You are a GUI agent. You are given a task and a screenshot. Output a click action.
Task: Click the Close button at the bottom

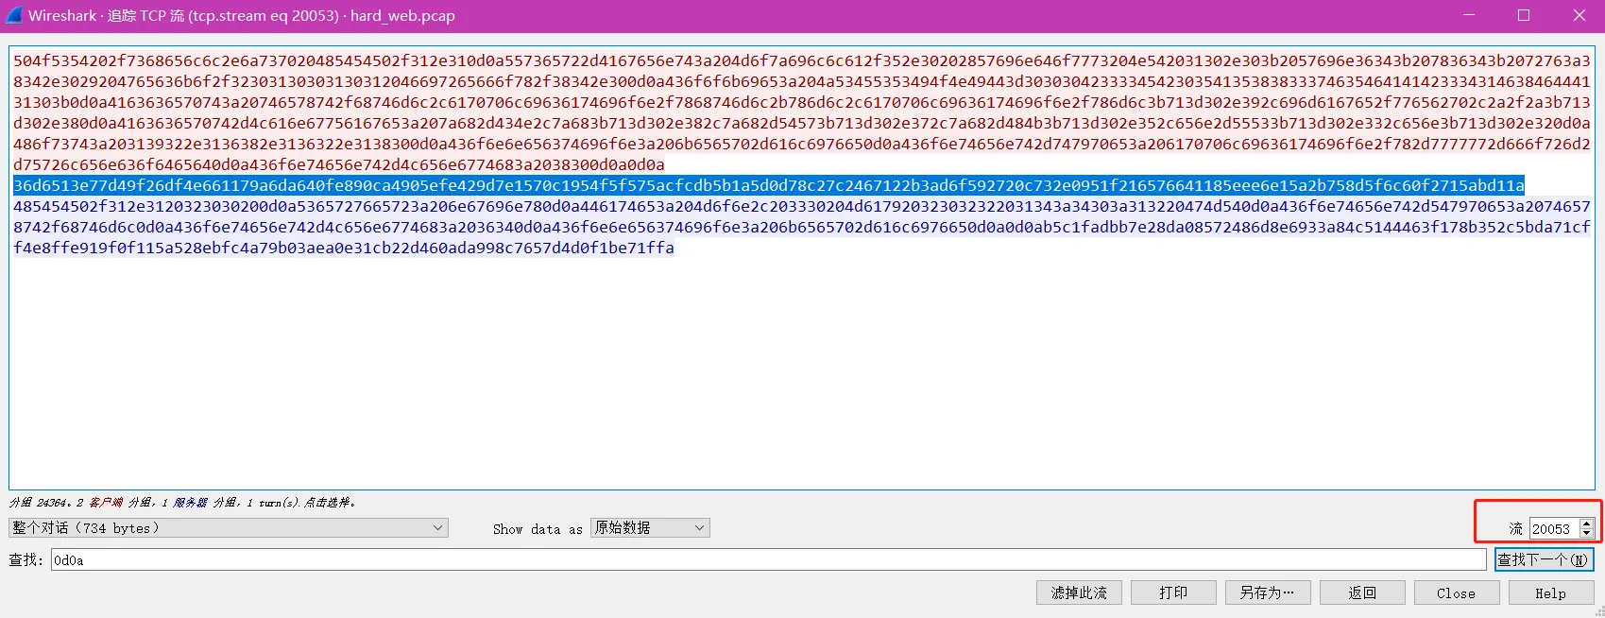click(1456, 592)
